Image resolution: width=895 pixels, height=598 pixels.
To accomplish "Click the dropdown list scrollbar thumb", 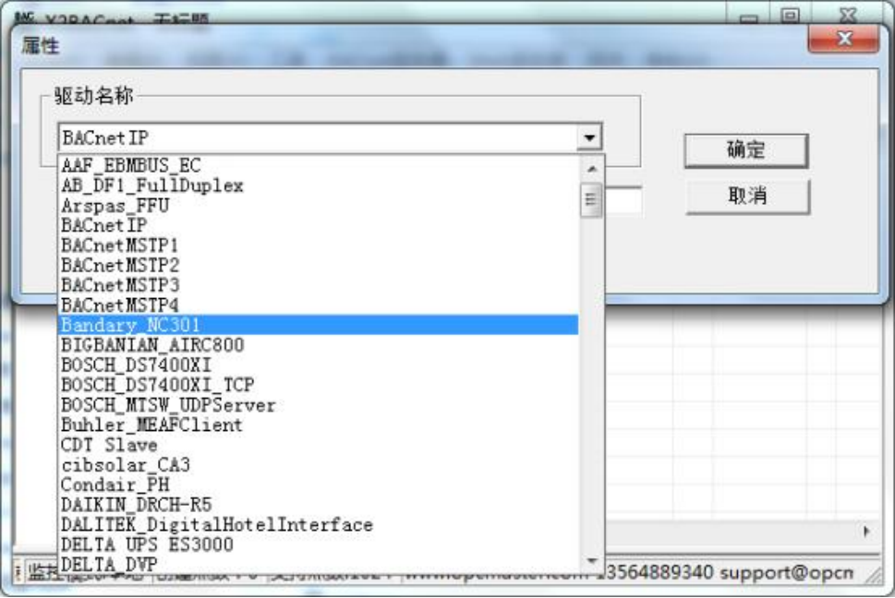I will coord(591,199).
